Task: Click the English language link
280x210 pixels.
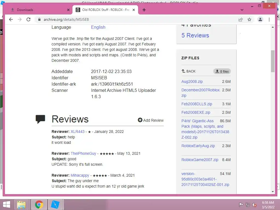Action: point(98,27)
